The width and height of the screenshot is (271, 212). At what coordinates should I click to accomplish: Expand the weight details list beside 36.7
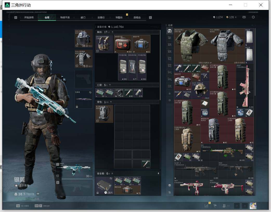click(38, 194)
